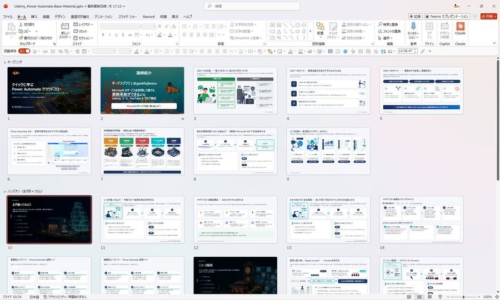Toggle slide sorter view in status bar
Image resolution: width=500 pixels, height=300 pixels.
click(419, 297)
